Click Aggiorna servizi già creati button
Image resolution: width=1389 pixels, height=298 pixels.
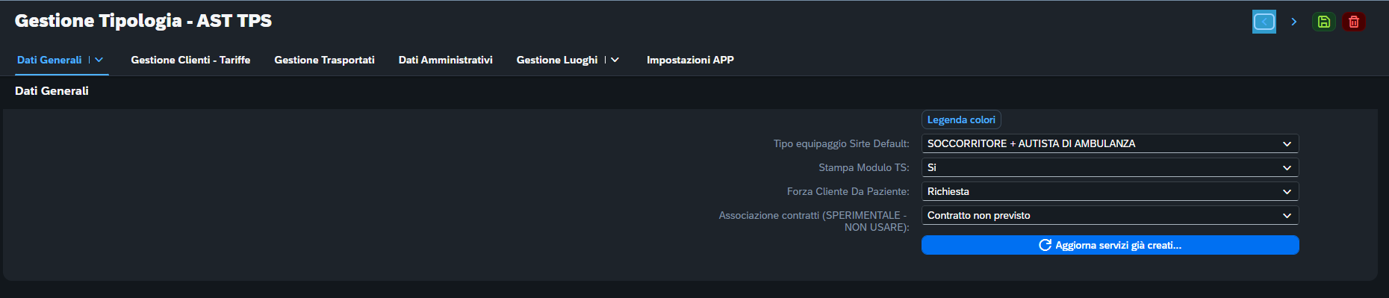tap(1110, 245)
